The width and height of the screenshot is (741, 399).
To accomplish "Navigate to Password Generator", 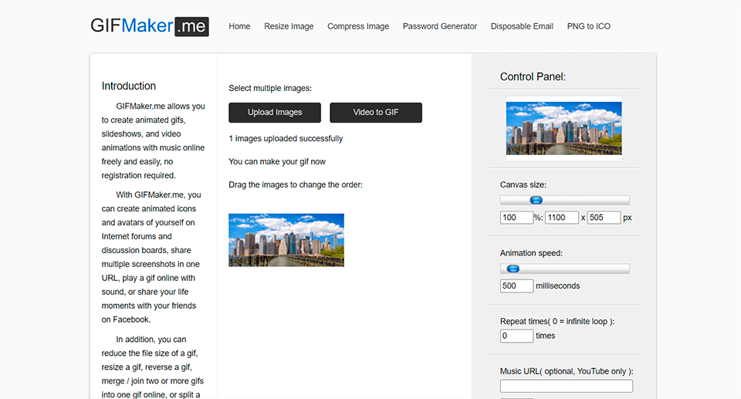I will tap(440, 26).
